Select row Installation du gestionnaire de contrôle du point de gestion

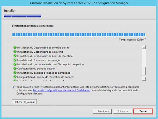coord(48,64)
